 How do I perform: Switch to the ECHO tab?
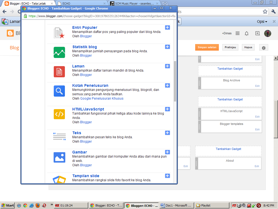tap(81, 3)
